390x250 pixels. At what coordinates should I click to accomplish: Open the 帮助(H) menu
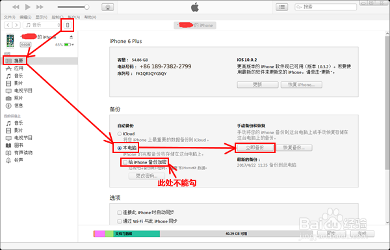tap(90, 17)
